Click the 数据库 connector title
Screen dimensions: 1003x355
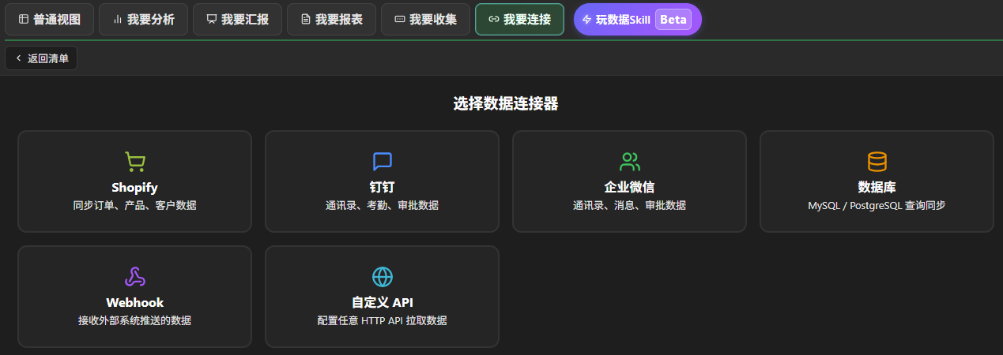coord(877,188)
